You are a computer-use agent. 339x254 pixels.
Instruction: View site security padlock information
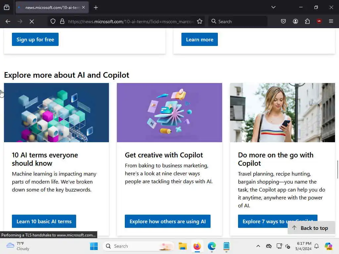62,21
